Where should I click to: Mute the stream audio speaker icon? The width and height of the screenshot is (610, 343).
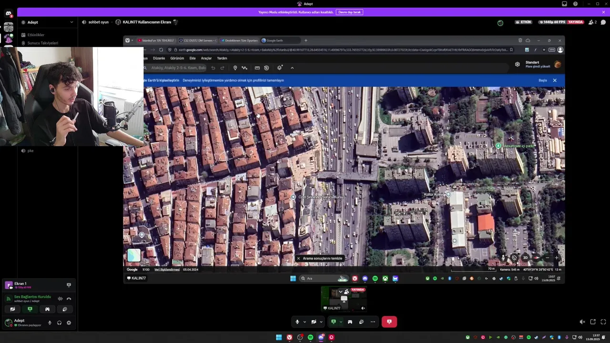[x=582, y=322]
